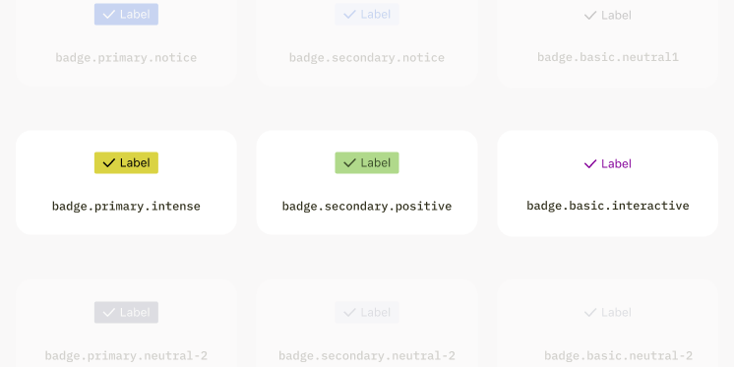Click checkmark above badge.basic.neutral1

click(590, 16)
